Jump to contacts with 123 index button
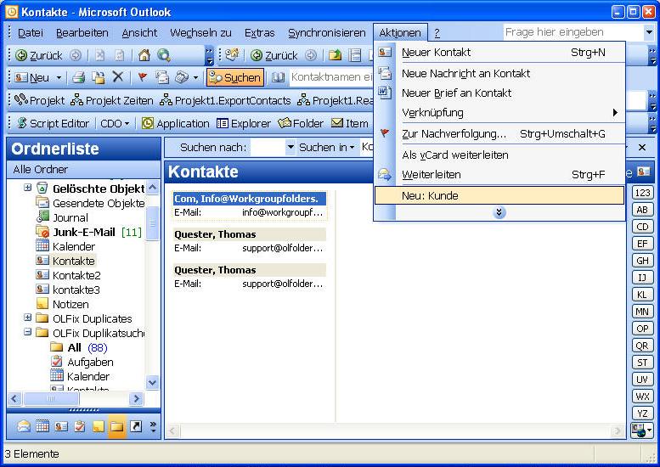Image resolution: width=660 pixels, height=467 pixels. tap(642, 193)
